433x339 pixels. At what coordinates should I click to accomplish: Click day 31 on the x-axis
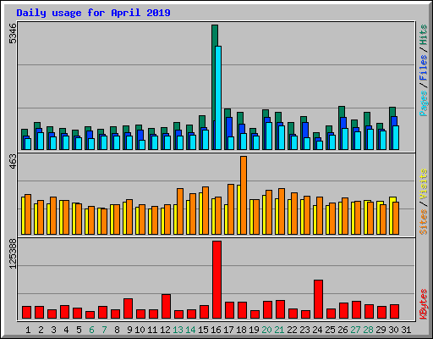pyautogui.click(x=406, y=330)
